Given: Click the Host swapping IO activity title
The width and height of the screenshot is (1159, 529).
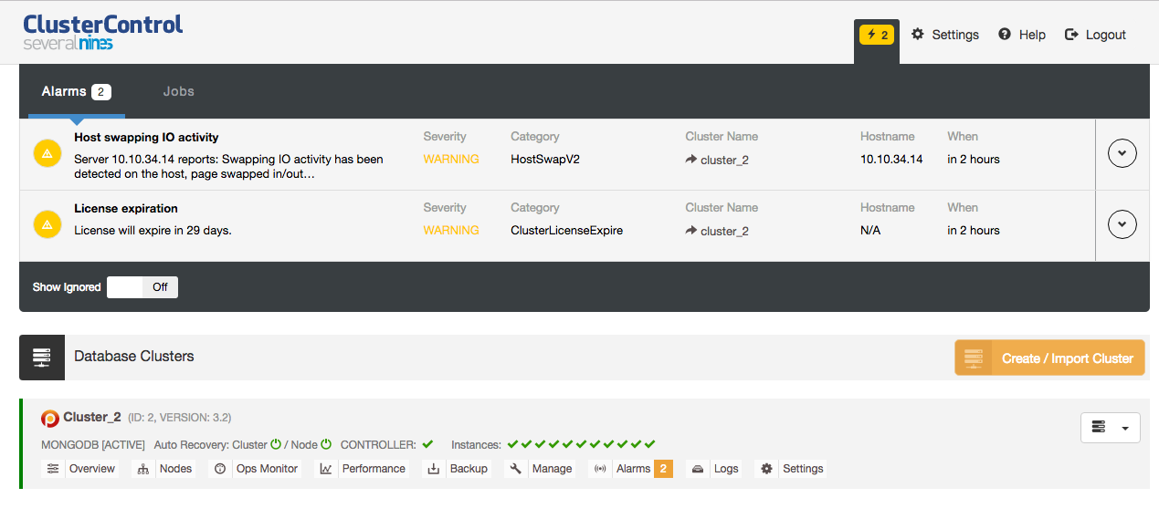Looking at the screenshot, I should point(146,137).
